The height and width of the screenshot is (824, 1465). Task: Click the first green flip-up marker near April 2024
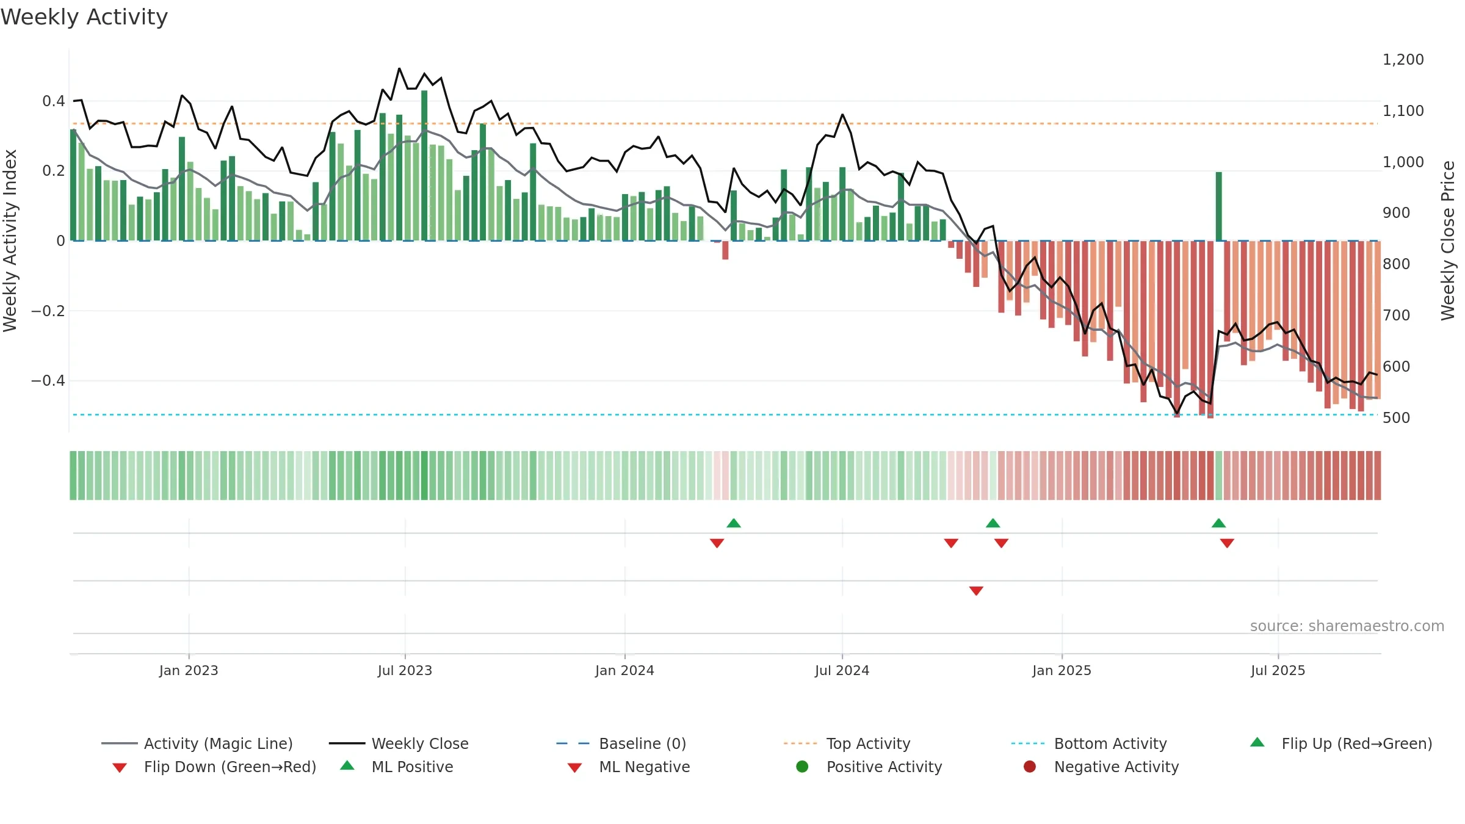point(734,523)
